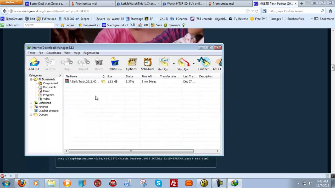
Task: Click the Add URL toolbar icon
Action: [x=34, y=64]
